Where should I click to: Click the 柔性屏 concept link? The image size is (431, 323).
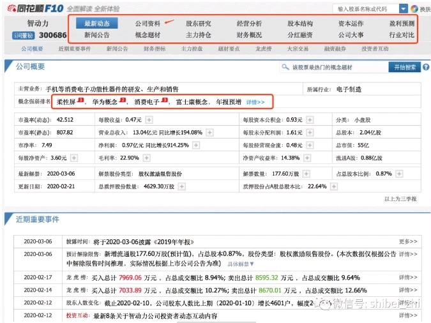tap(66, 101)
